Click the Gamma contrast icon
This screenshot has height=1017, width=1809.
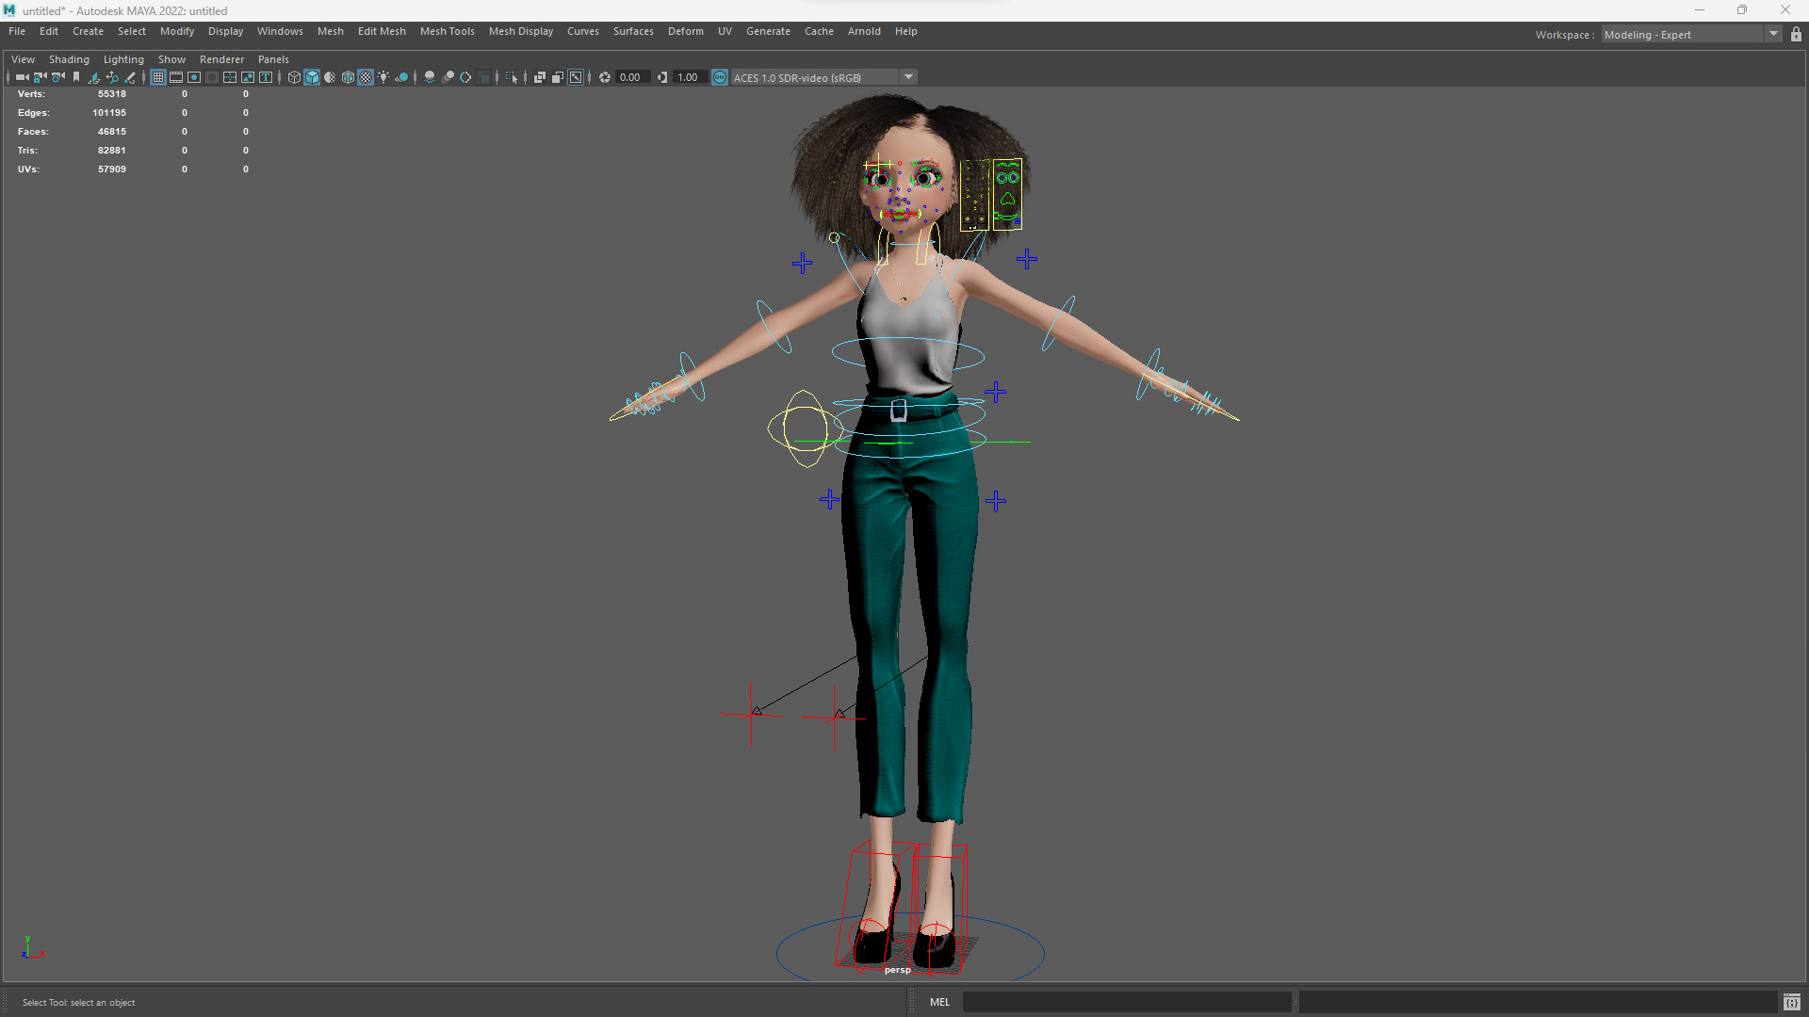coord(662,77)
